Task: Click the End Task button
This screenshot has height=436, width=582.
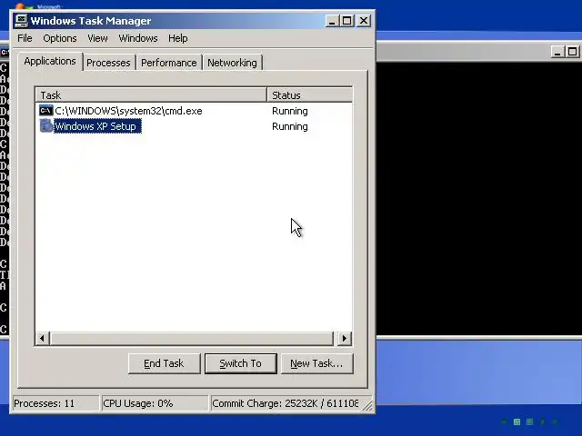Action: [x=164, y=363]
